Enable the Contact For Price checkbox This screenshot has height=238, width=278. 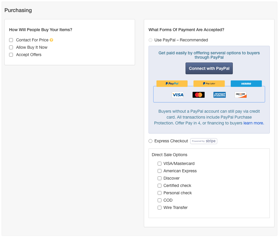tap(11, 40)
